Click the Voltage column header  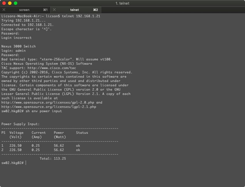pos(16,133)
